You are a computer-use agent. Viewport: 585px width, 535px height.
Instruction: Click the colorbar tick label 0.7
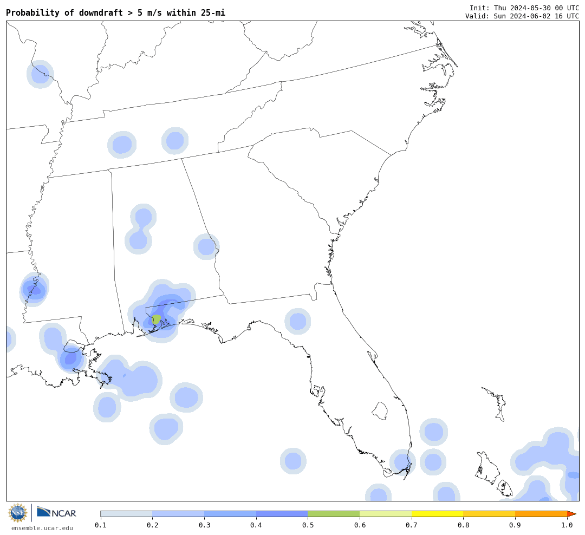412,525
